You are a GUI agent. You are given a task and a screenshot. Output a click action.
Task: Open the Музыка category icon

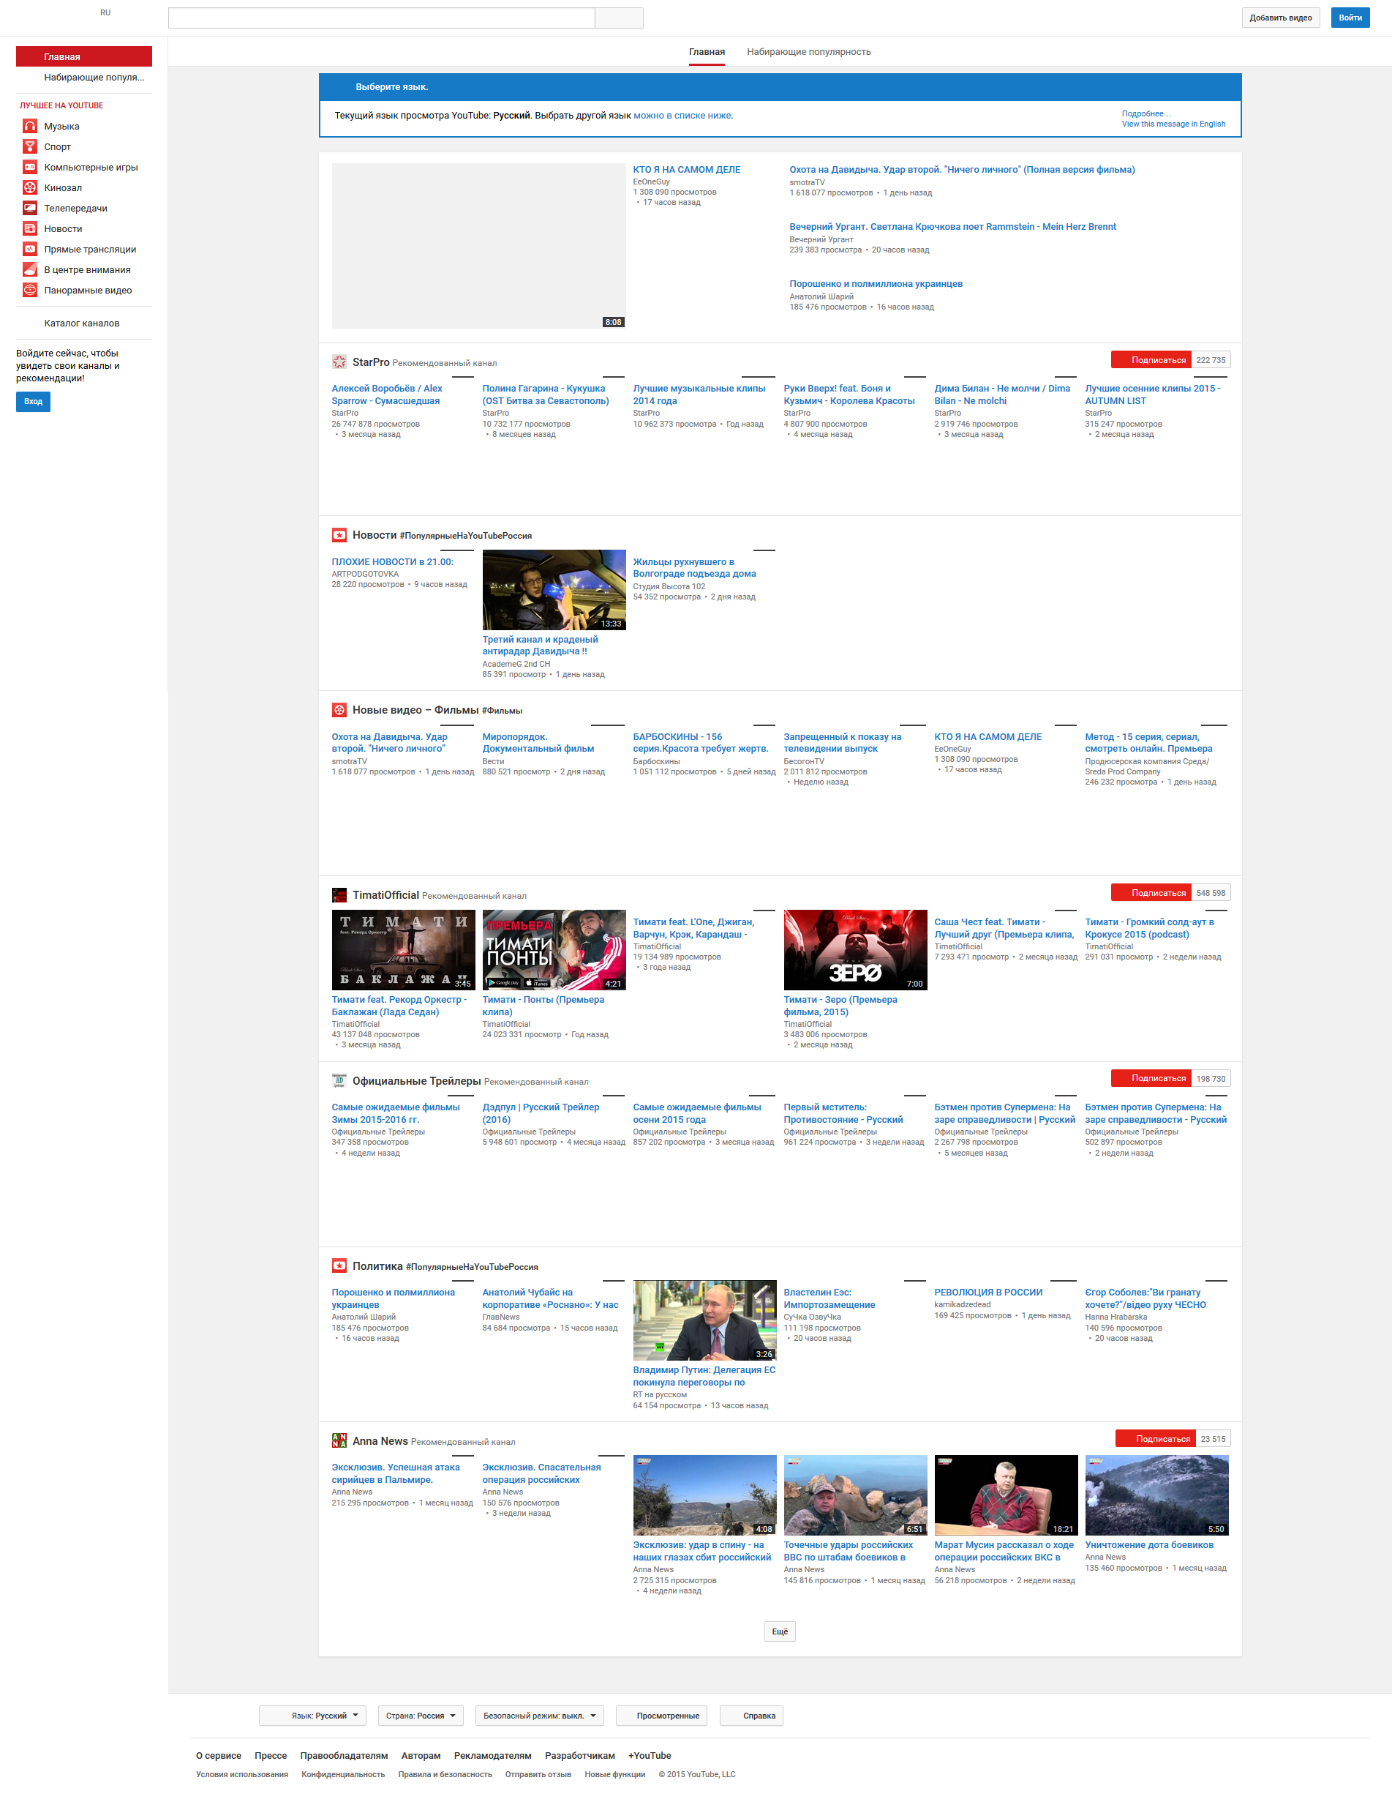(x=30, y=126)
